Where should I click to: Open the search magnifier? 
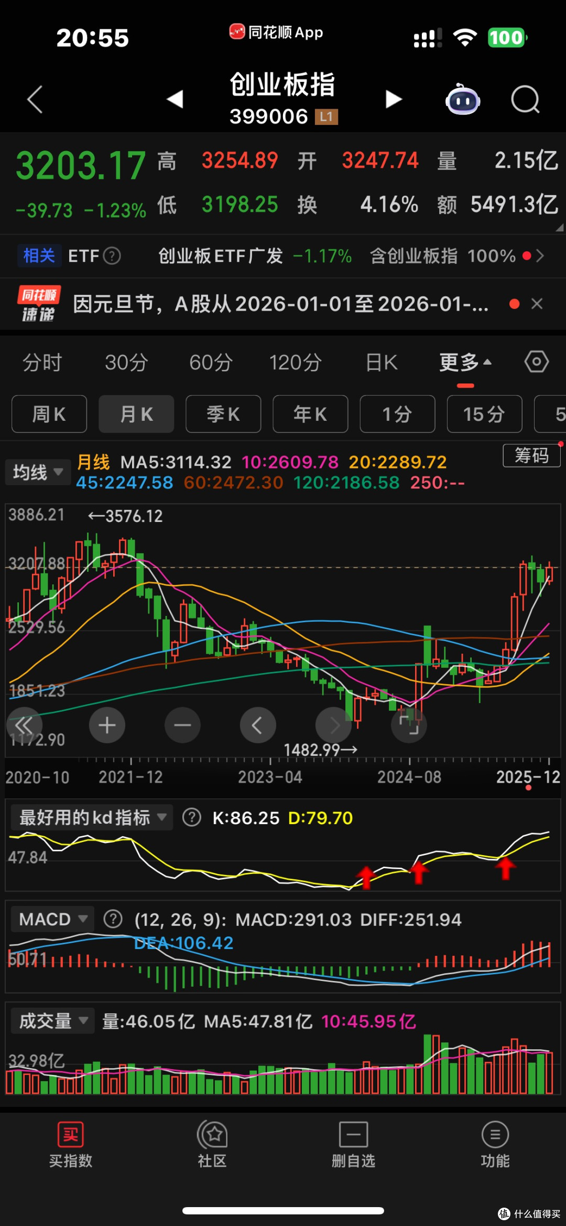[525, 99]
